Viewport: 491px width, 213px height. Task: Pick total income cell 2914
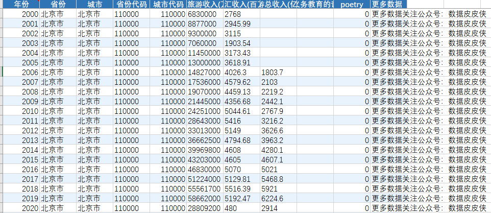click(x=278, y=208)
